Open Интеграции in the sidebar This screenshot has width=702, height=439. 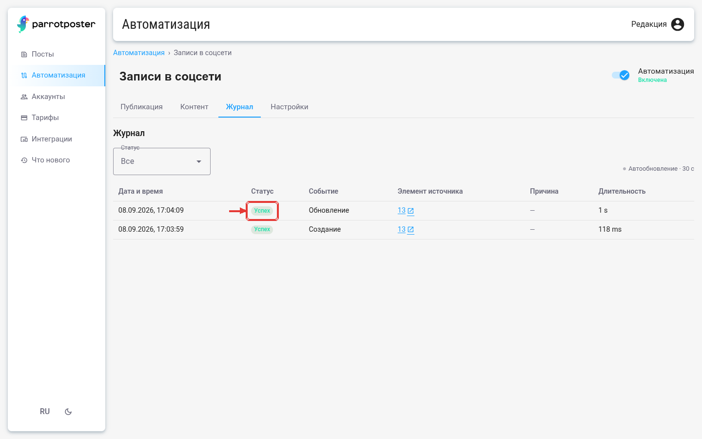click(x=57, y=139)
